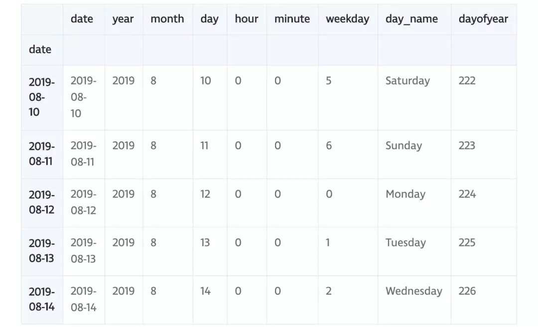Select the dayofyear value 226
The image size is (538, 332).
[467, 291]
